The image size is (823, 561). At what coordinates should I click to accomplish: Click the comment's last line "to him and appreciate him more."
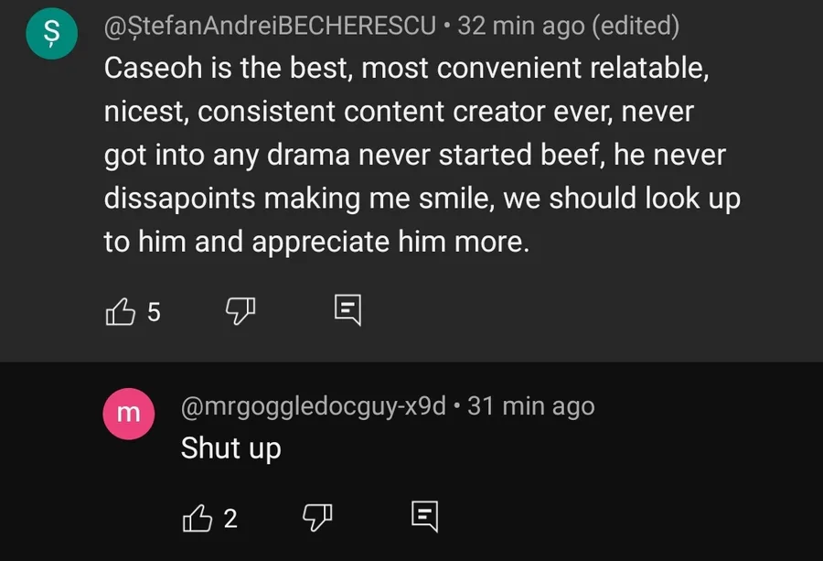point(316,243)
